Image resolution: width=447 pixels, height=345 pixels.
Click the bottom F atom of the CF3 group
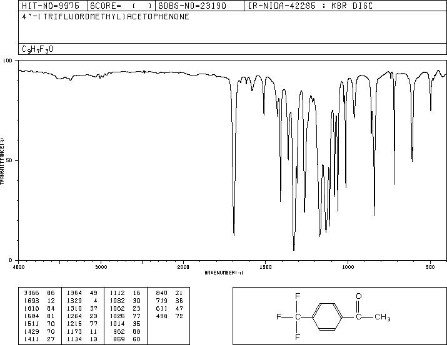click(298, 338)
